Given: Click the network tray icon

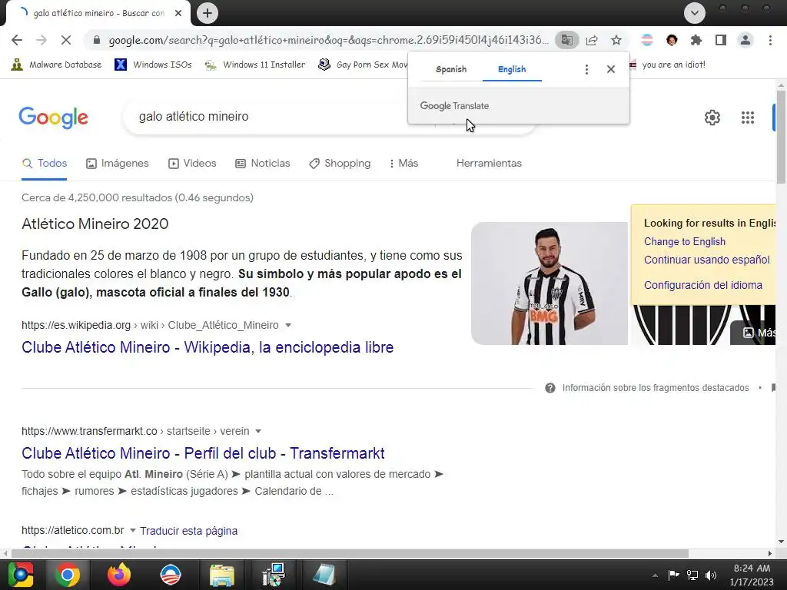Looking at the screenshot, I should [x=692, y=575].
